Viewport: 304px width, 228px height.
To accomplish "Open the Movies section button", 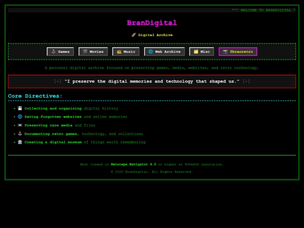I will [93, 52].
